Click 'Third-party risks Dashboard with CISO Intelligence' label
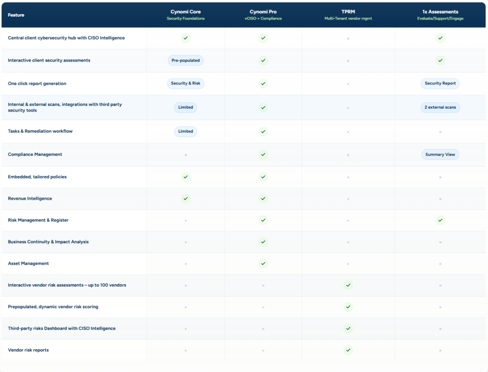The image size is (488, 372). tap(61, 329)
